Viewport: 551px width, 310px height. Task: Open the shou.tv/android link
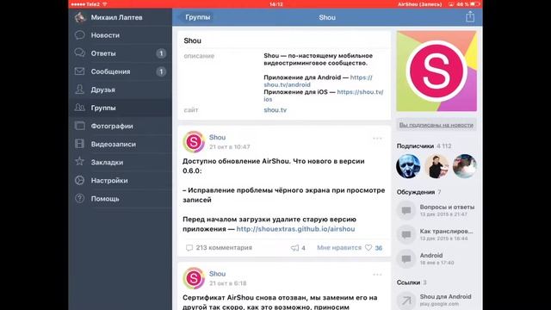(318, 81)
